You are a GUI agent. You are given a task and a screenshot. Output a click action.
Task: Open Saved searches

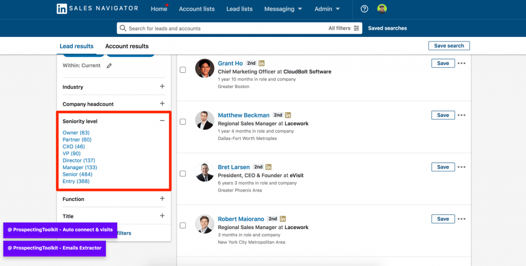point(387,28)
